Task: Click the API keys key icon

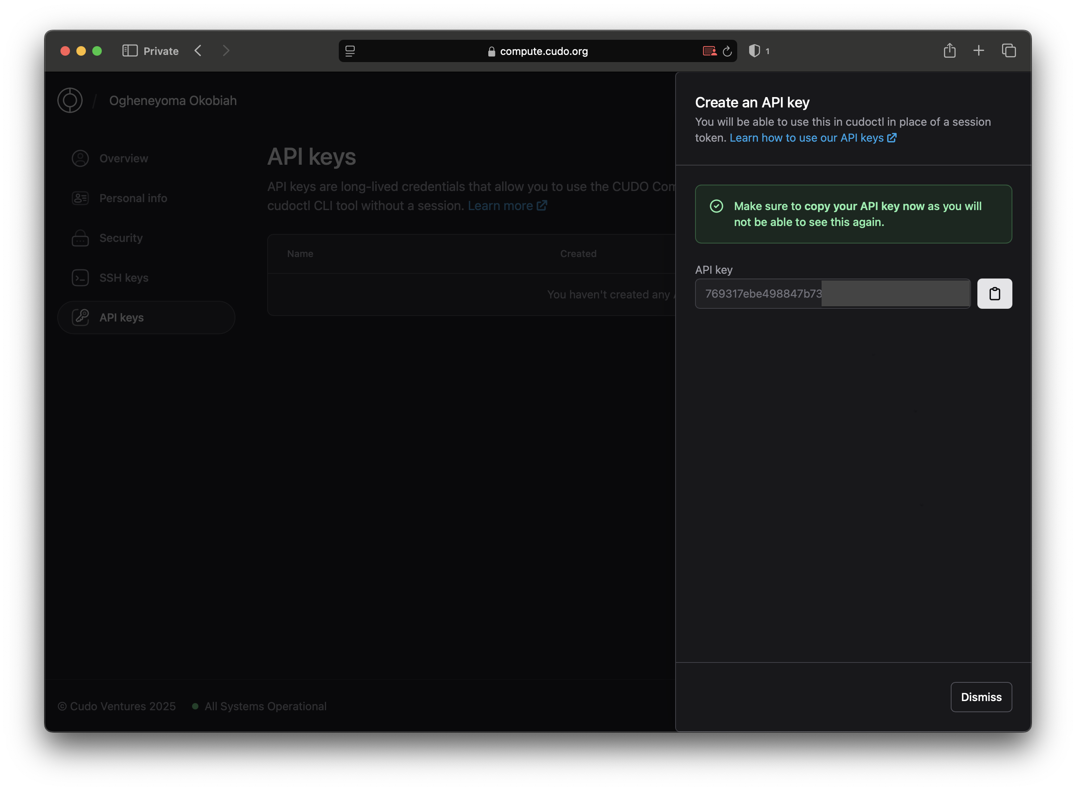Action: coord(80,317)
